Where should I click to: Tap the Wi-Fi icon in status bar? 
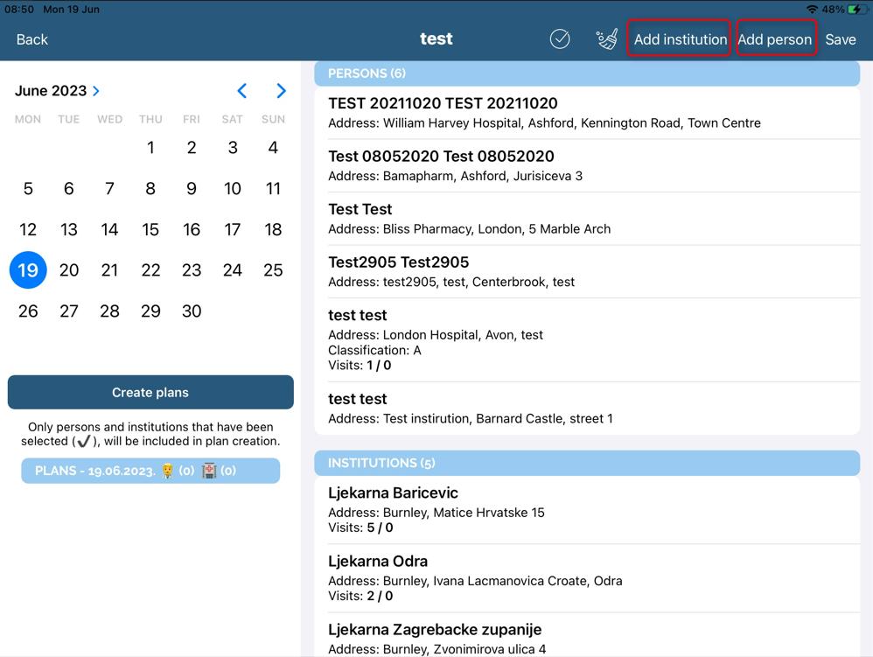click(x=812, y=10)
